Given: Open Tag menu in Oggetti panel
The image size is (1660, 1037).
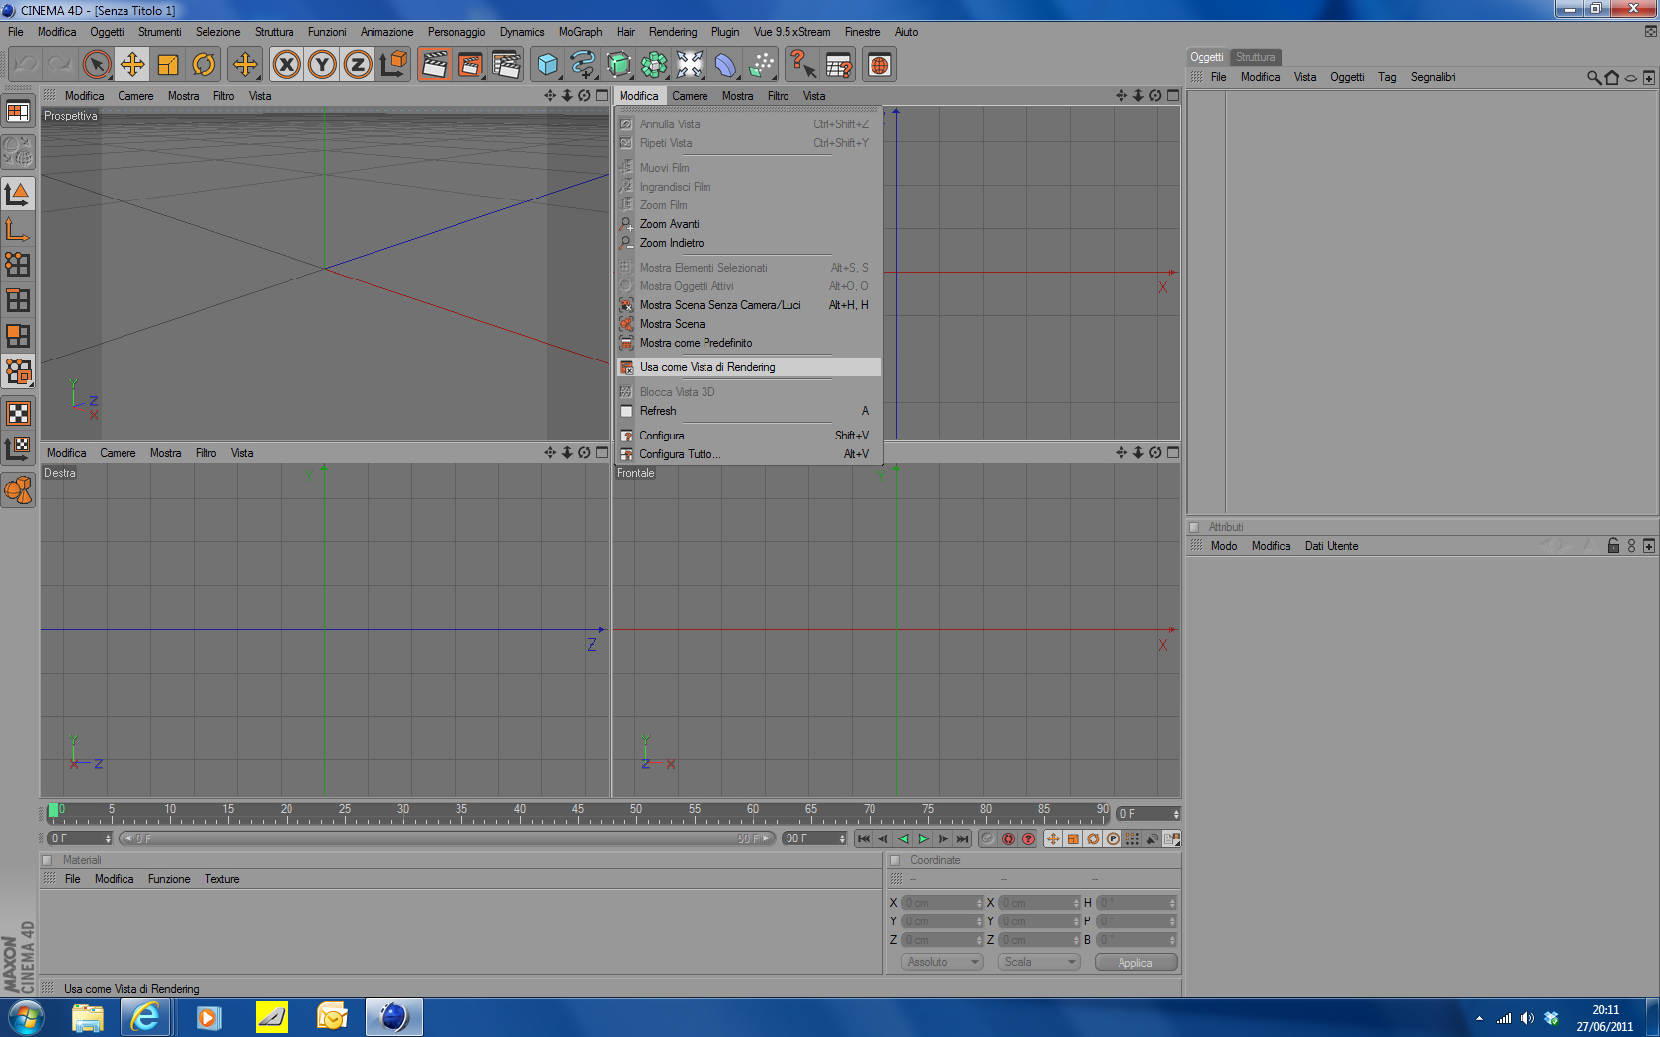Looking at the screenshot, I should click(x=1387, y=77).
